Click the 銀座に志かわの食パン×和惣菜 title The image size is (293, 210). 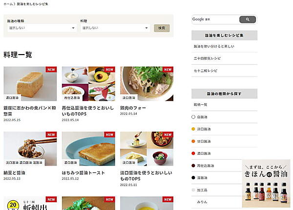coord(30,111)
